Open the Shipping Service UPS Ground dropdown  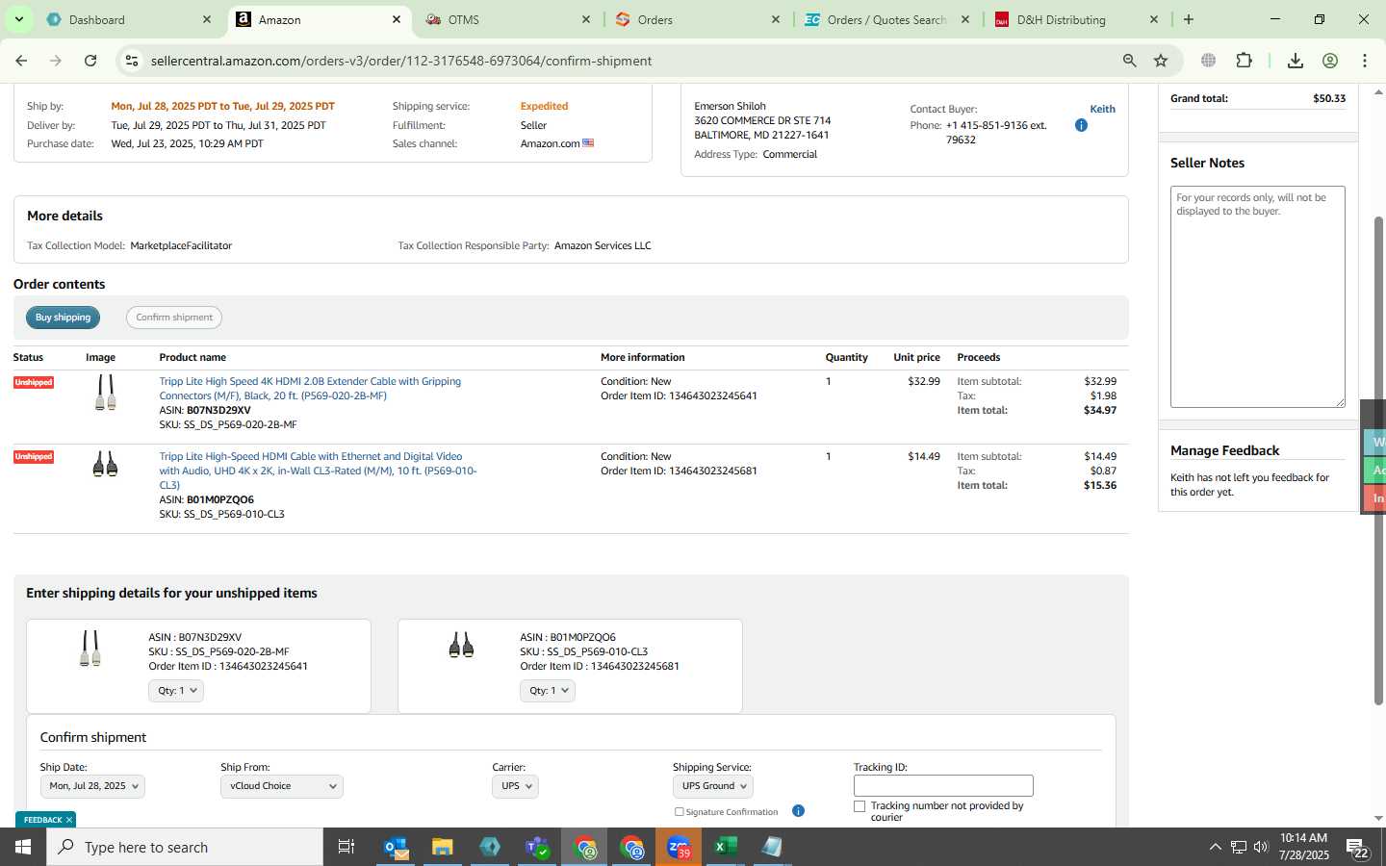pyautogui.click(x=712, y=786)
